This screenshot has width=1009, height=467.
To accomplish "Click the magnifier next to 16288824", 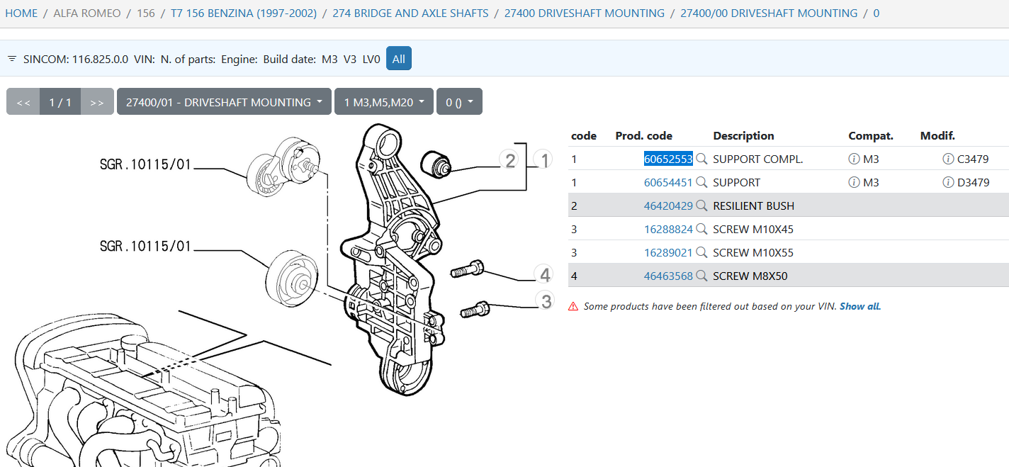I will 702,229.
